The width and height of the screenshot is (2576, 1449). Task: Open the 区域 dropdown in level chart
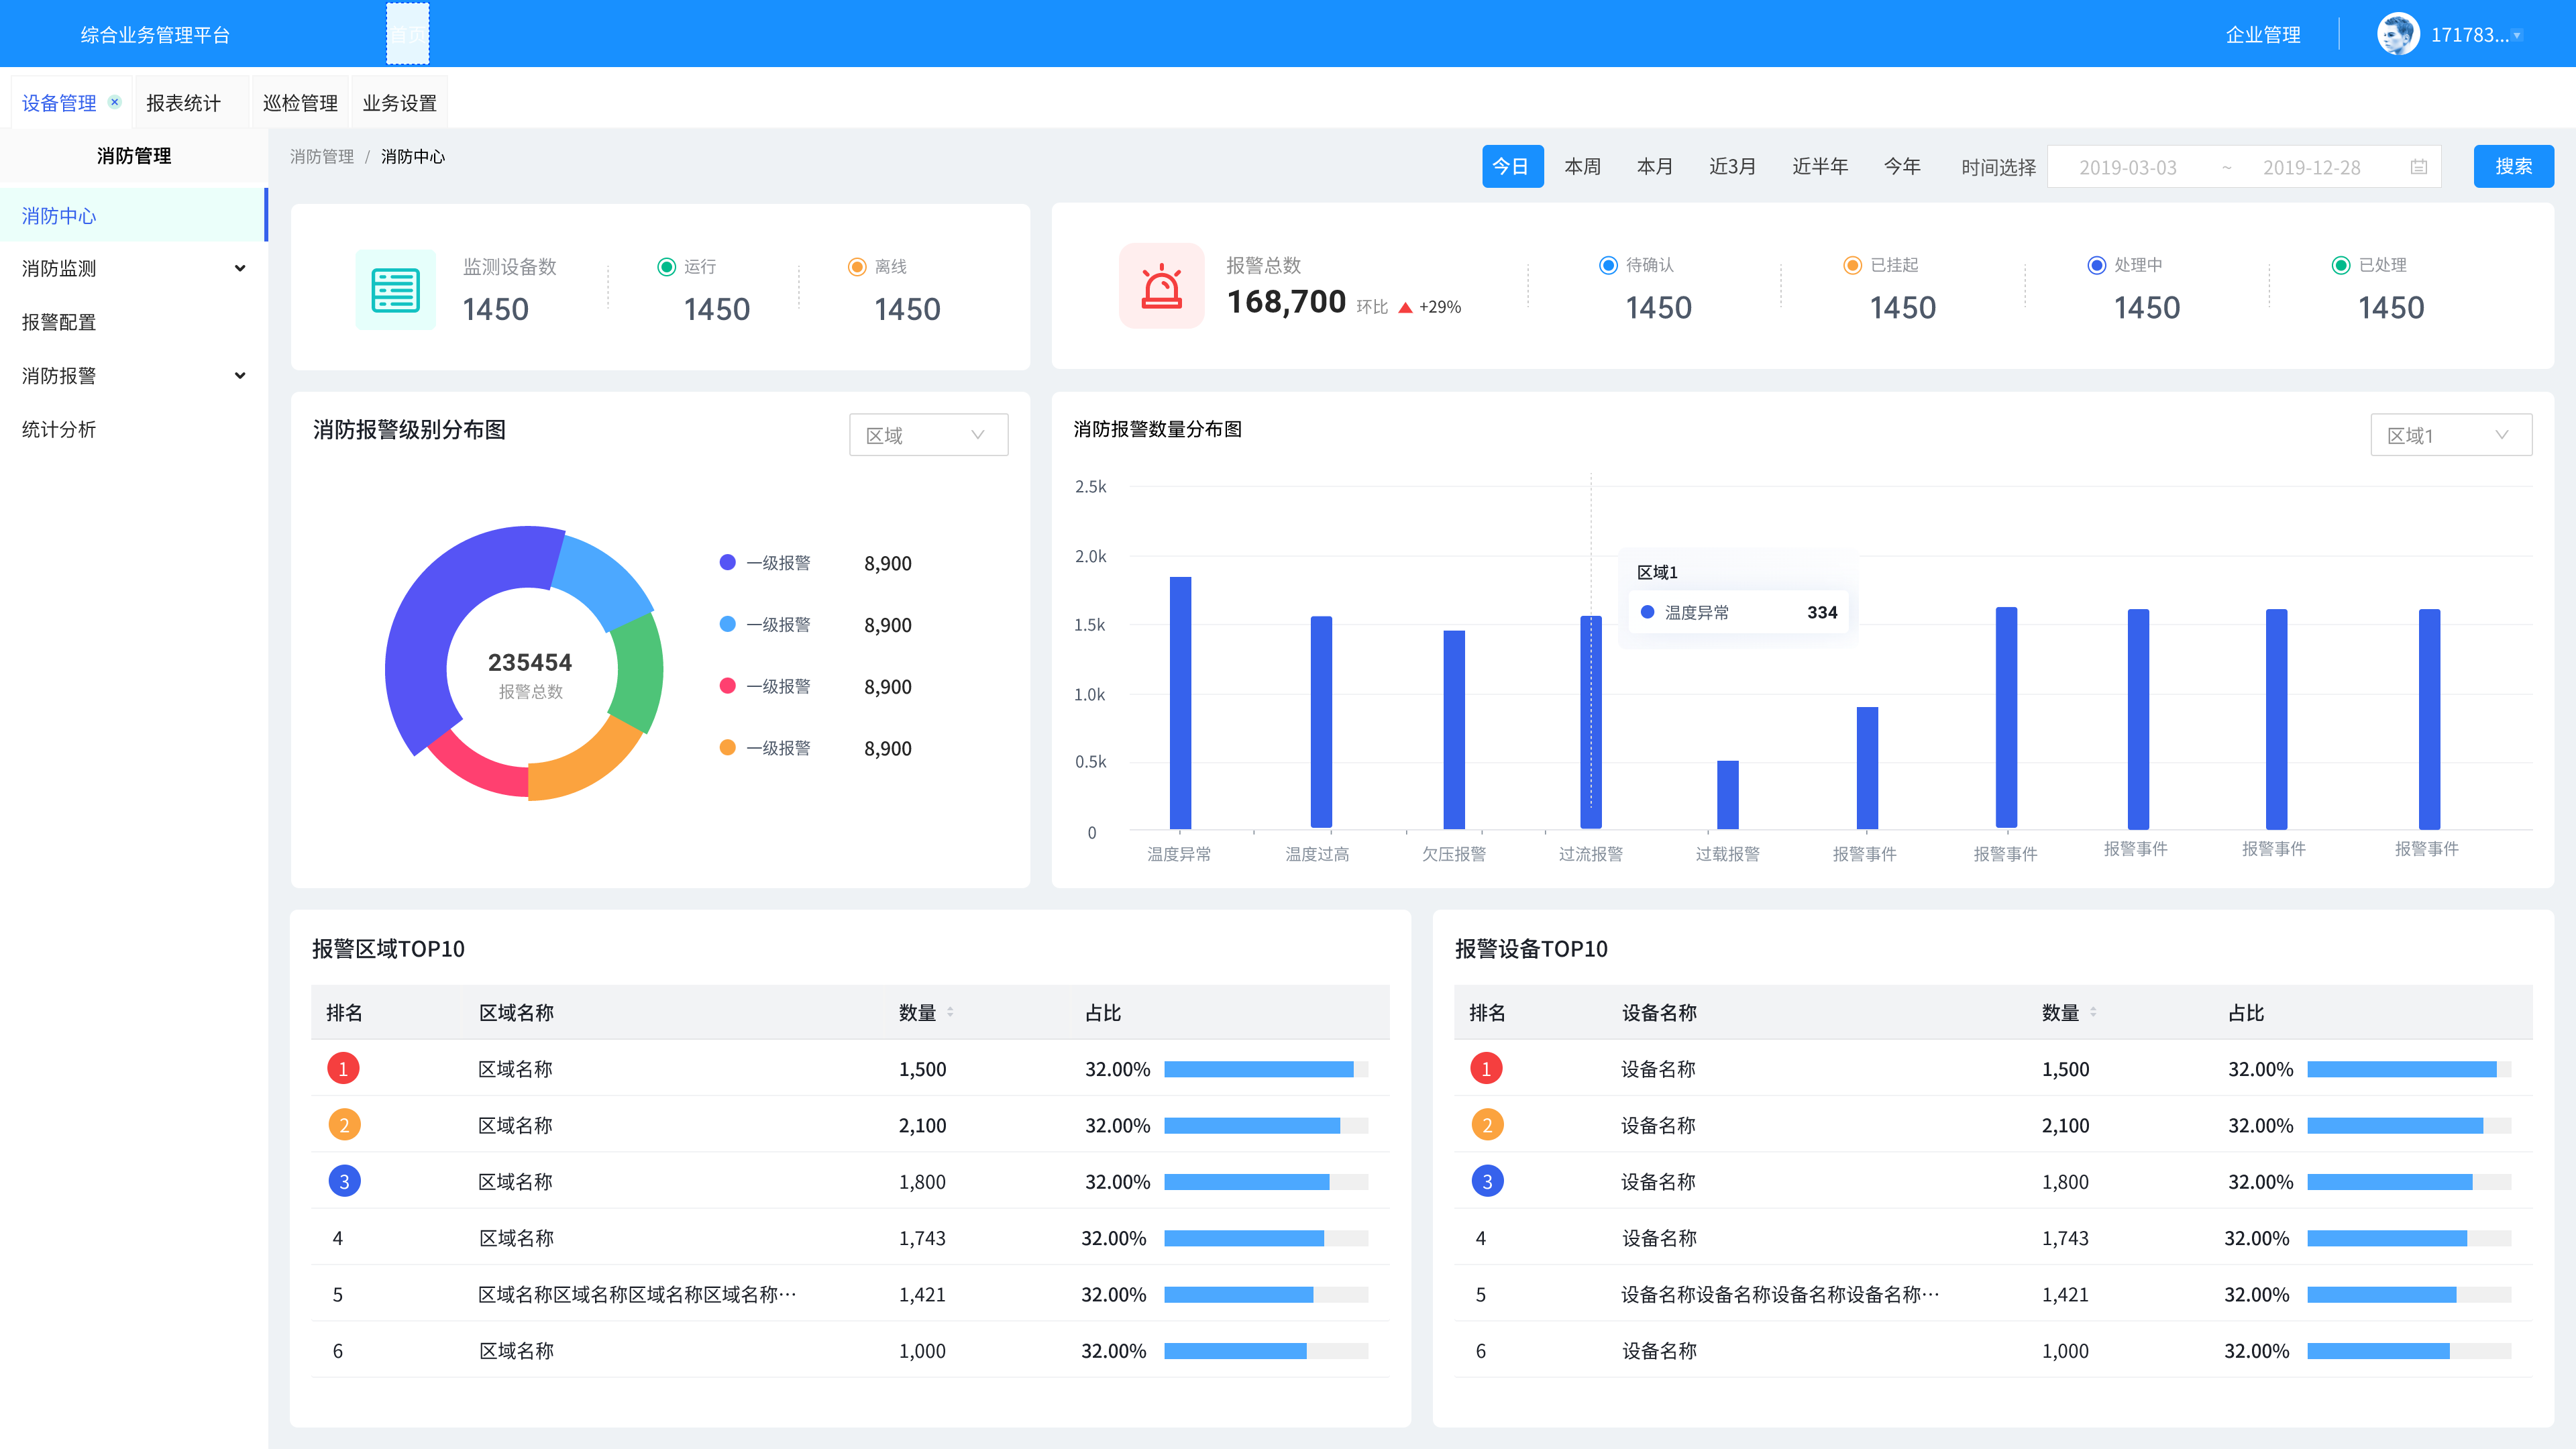928,435
